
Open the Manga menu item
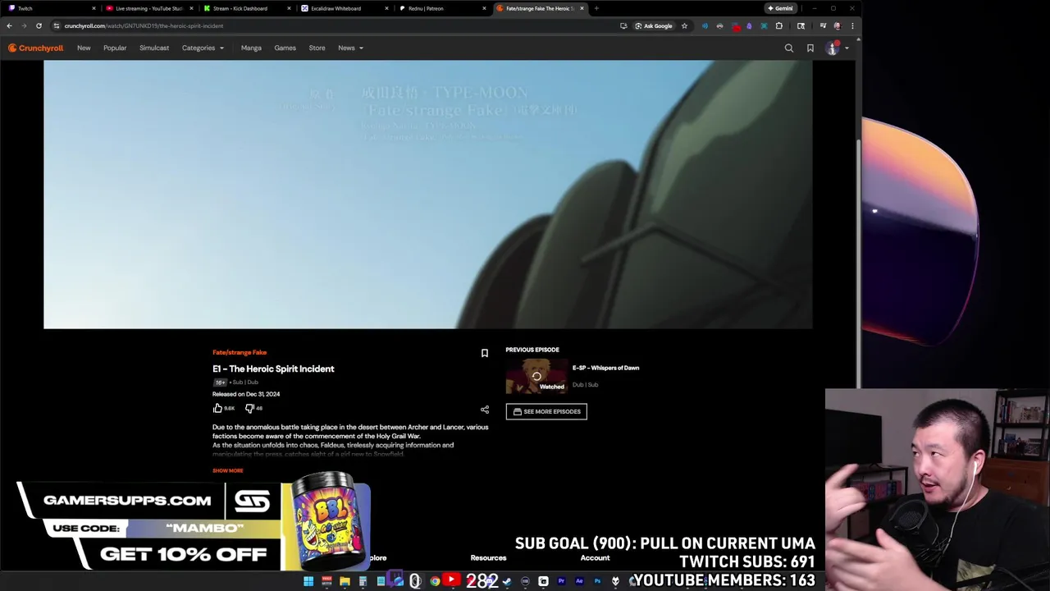(251, 48)
